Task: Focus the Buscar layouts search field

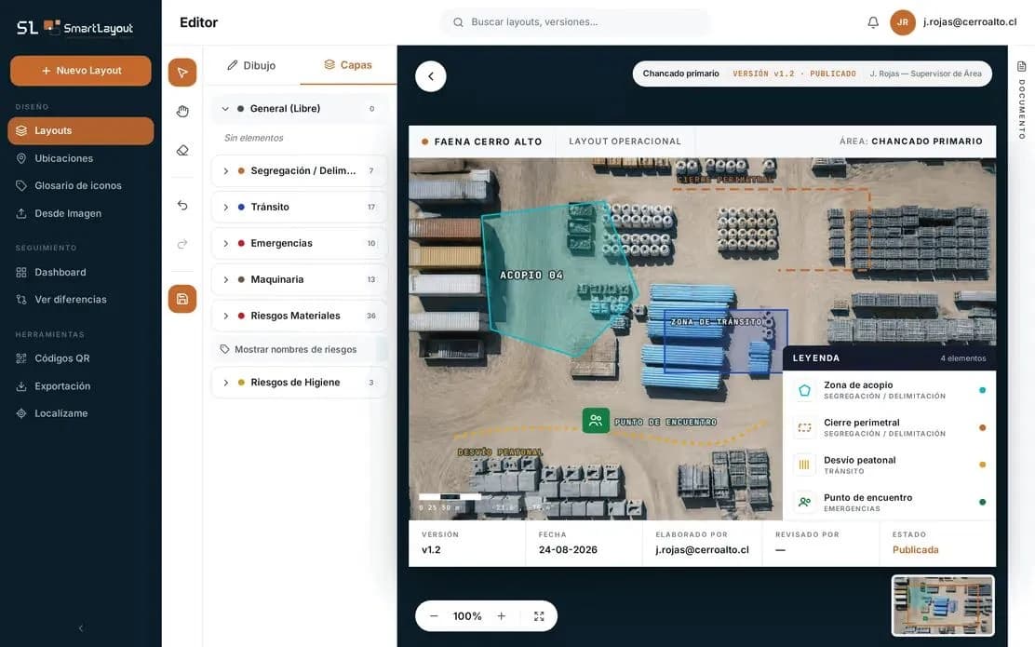Action: tap(575, 22)
